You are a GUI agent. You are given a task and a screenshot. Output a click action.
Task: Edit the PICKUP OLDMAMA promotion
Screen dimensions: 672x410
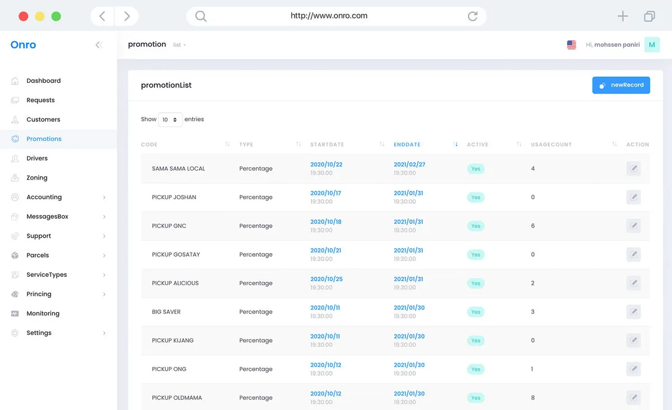click(x=633, y=398)
